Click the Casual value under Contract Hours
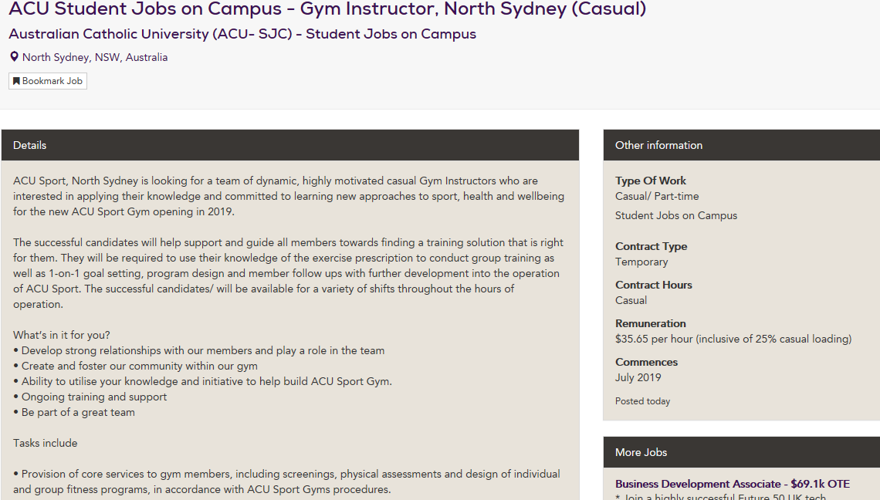Image resolution: width=880 pixels, height=500 pixels. pos(631,300)
